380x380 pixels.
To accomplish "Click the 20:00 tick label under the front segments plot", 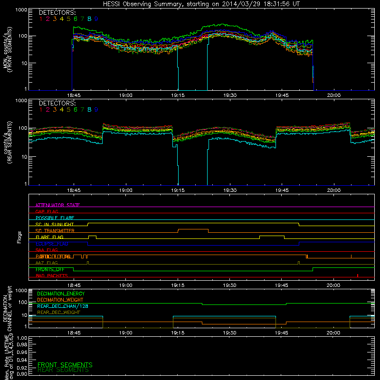I will point(334,95).
